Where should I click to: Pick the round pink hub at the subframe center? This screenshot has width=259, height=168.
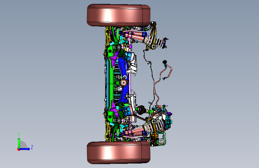123,83
